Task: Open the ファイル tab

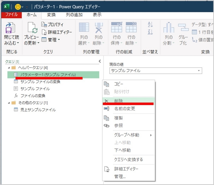Action: (x=12, y=15)
